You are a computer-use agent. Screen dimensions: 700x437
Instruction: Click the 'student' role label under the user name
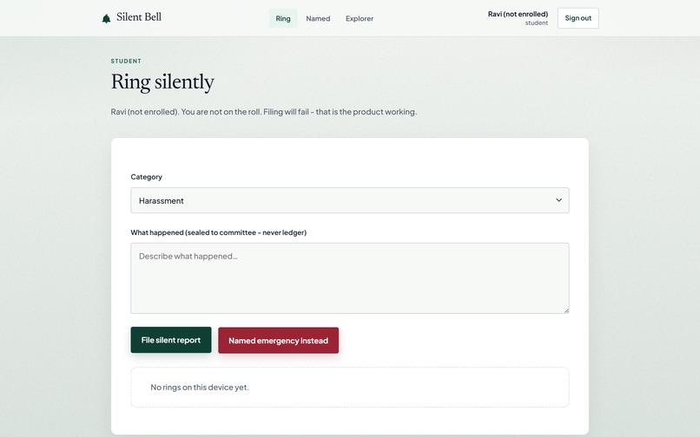[x=537, y=23]
